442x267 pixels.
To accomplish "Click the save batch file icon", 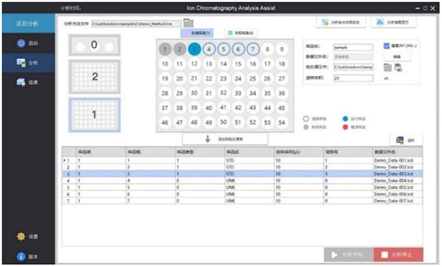I will [398, 67].
